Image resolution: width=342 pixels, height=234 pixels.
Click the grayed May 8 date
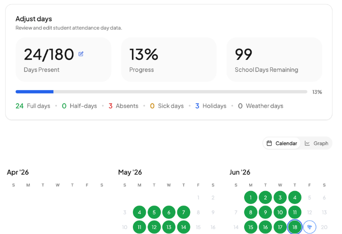click(x=198, y=212)
